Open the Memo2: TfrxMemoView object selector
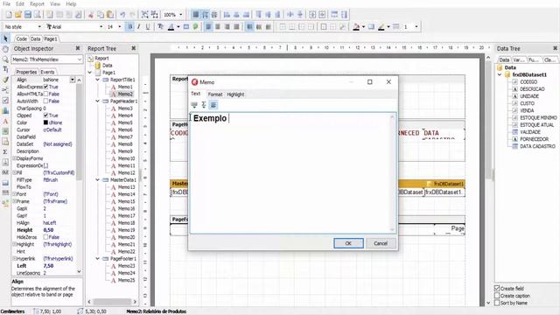Image resolution: width=560 pixels, height=315 pixels. click(47, 59)
